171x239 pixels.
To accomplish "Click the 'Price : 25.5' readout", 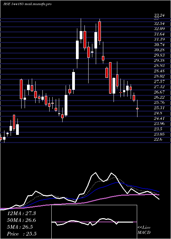I will point(22,234).
